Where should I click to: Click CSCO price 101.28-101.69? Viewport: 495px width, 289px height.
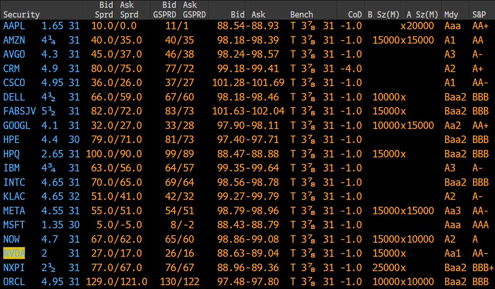pyautogui.click(x=248, y=83)
